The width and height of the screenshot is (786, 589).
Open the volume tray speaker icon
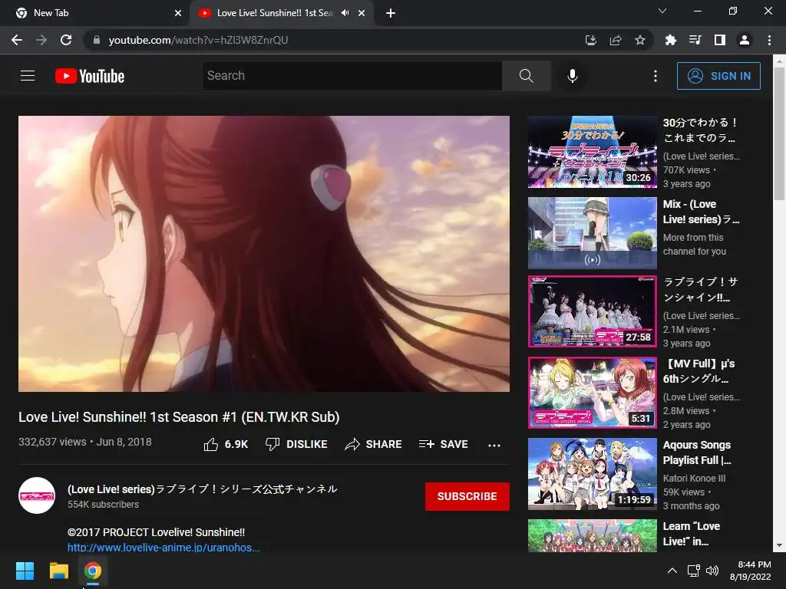point(712,571)
